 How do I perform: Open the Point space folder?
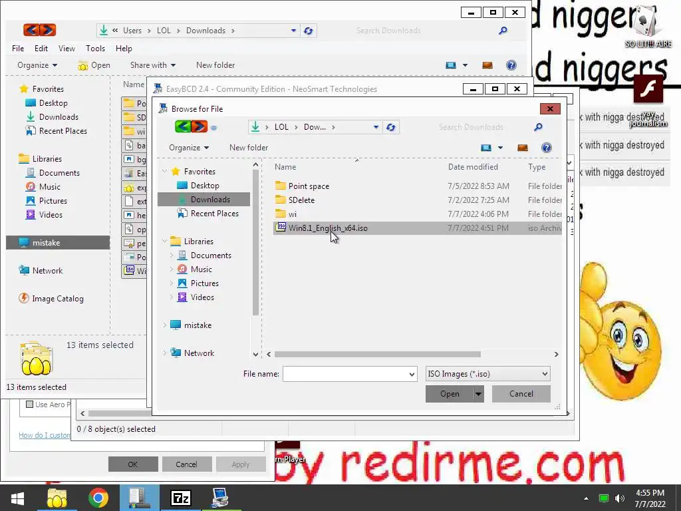point(309,186)
